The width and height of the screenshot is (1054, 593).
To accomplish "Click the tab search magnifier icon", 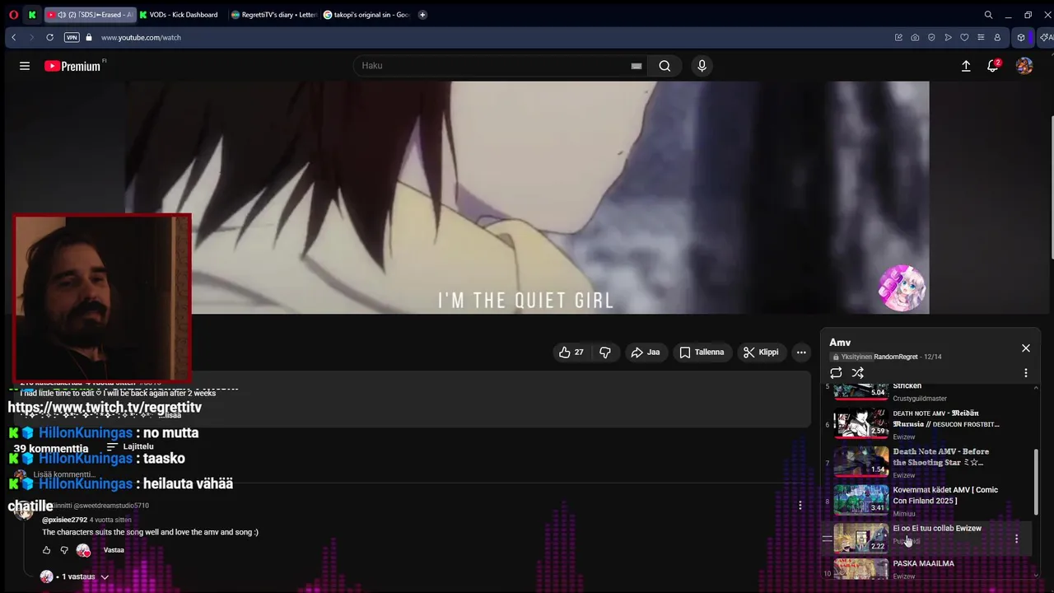I will coord(988,15).
